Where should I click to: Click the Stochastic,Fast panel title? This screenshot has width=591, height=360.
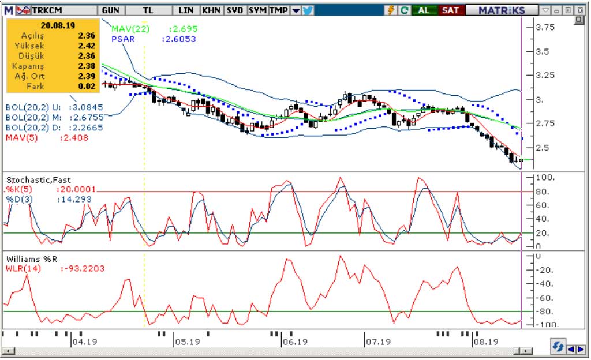point(39,179)
